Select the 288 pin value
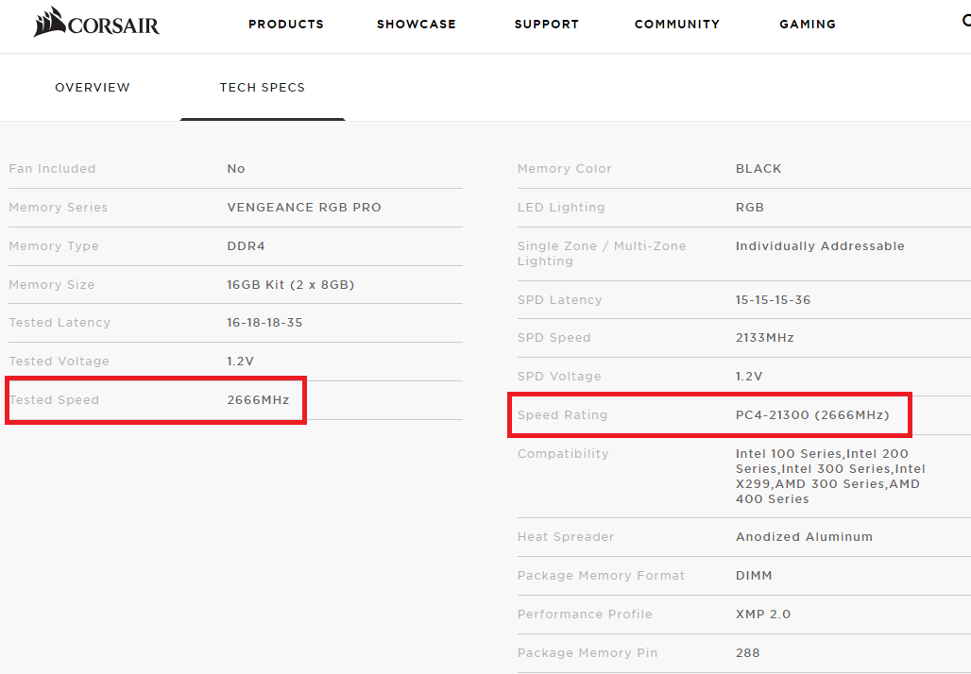The width and height of the screenshot is (971, 674). (x=747, y=653)
